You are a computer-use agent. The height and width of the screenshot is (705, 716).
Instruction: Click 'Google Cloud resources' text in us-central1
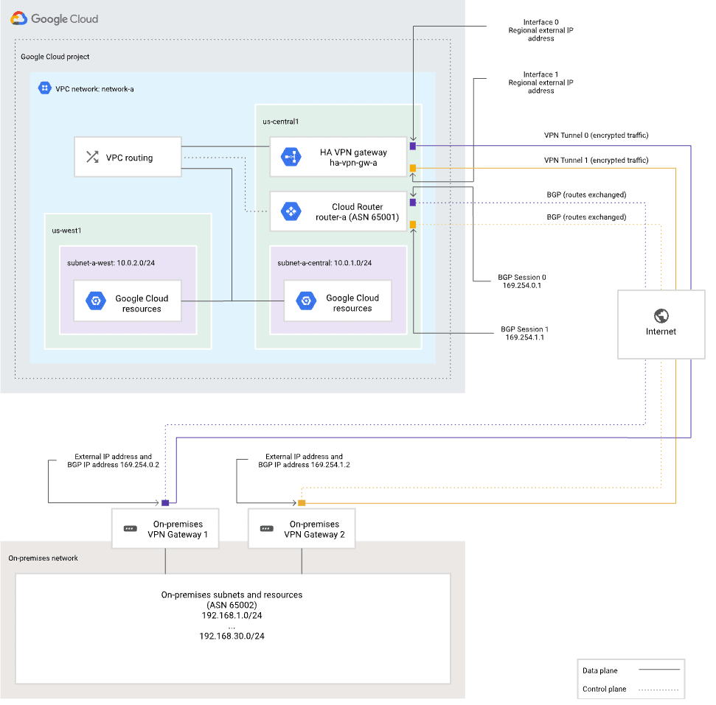point(352,303)
